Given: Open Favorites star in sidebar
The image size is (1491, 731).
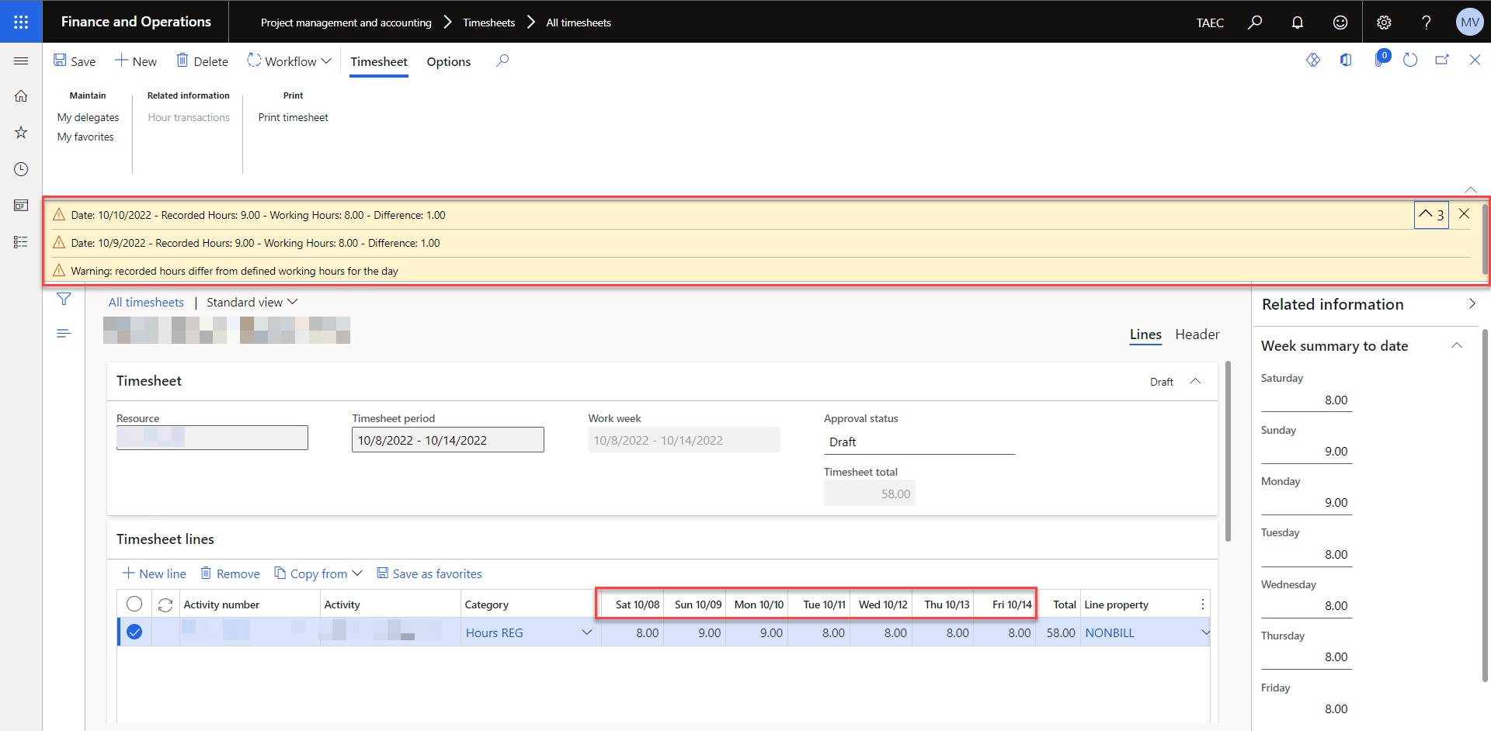Looking at the screenshot, I should [21, 133].
